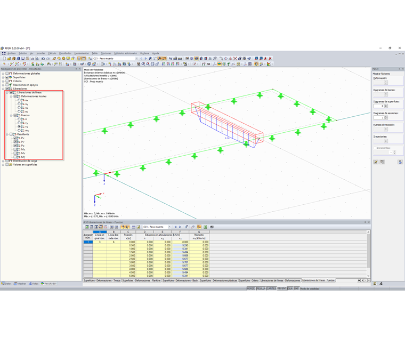Image resolution: width=405 pixels, height=337 pixels.
Task: Expand the Criterio tree node
Action: (3, 81)
